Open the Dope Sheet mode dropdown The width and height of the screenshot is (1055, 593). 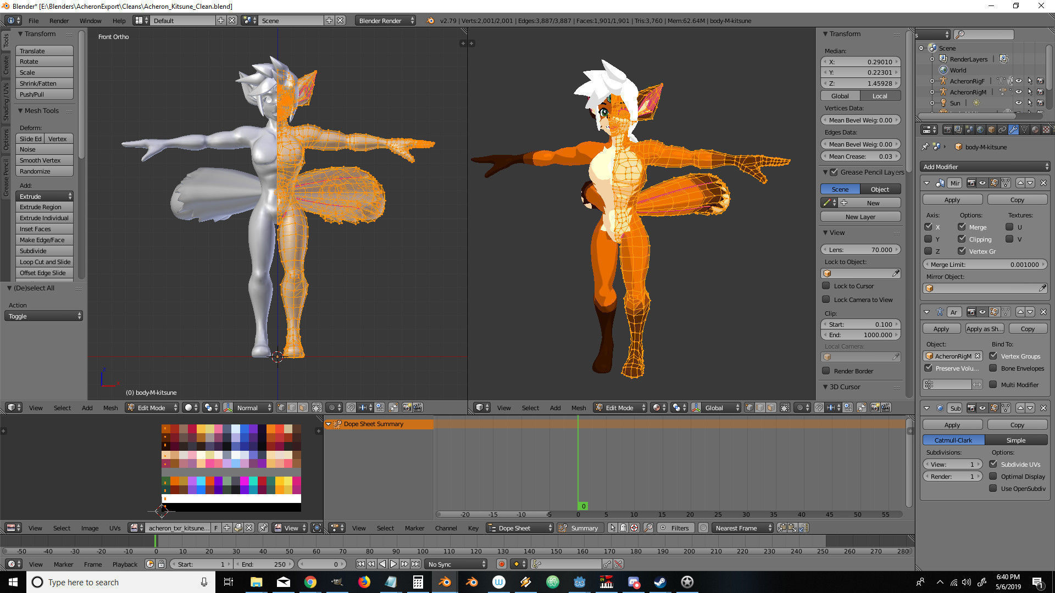click(x=520, y=528)
